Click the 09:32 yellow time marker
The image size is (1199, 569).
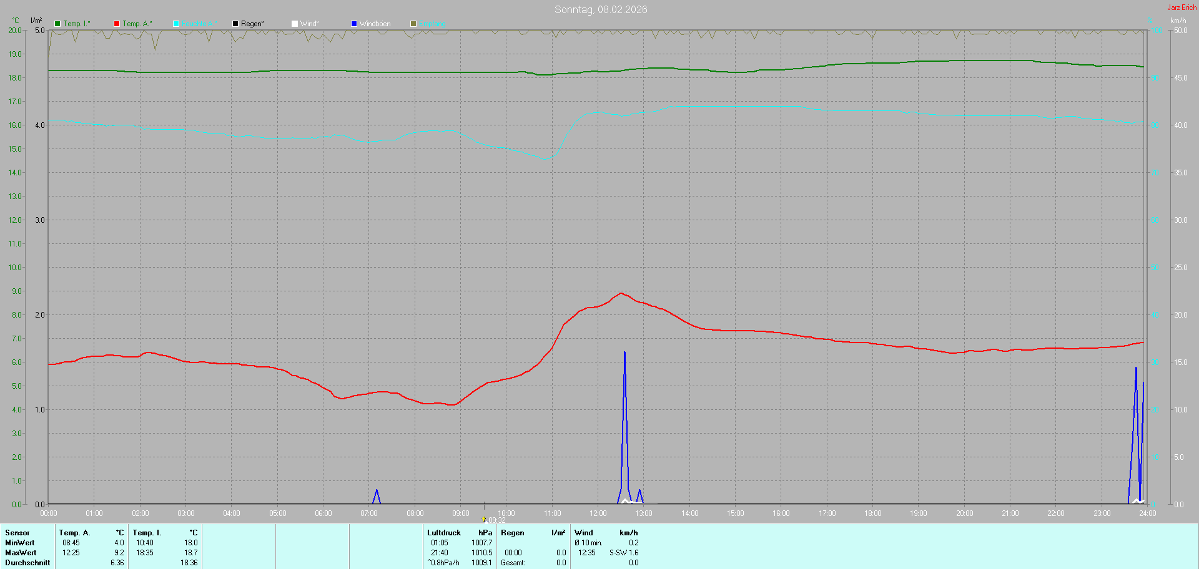(483, 519)
